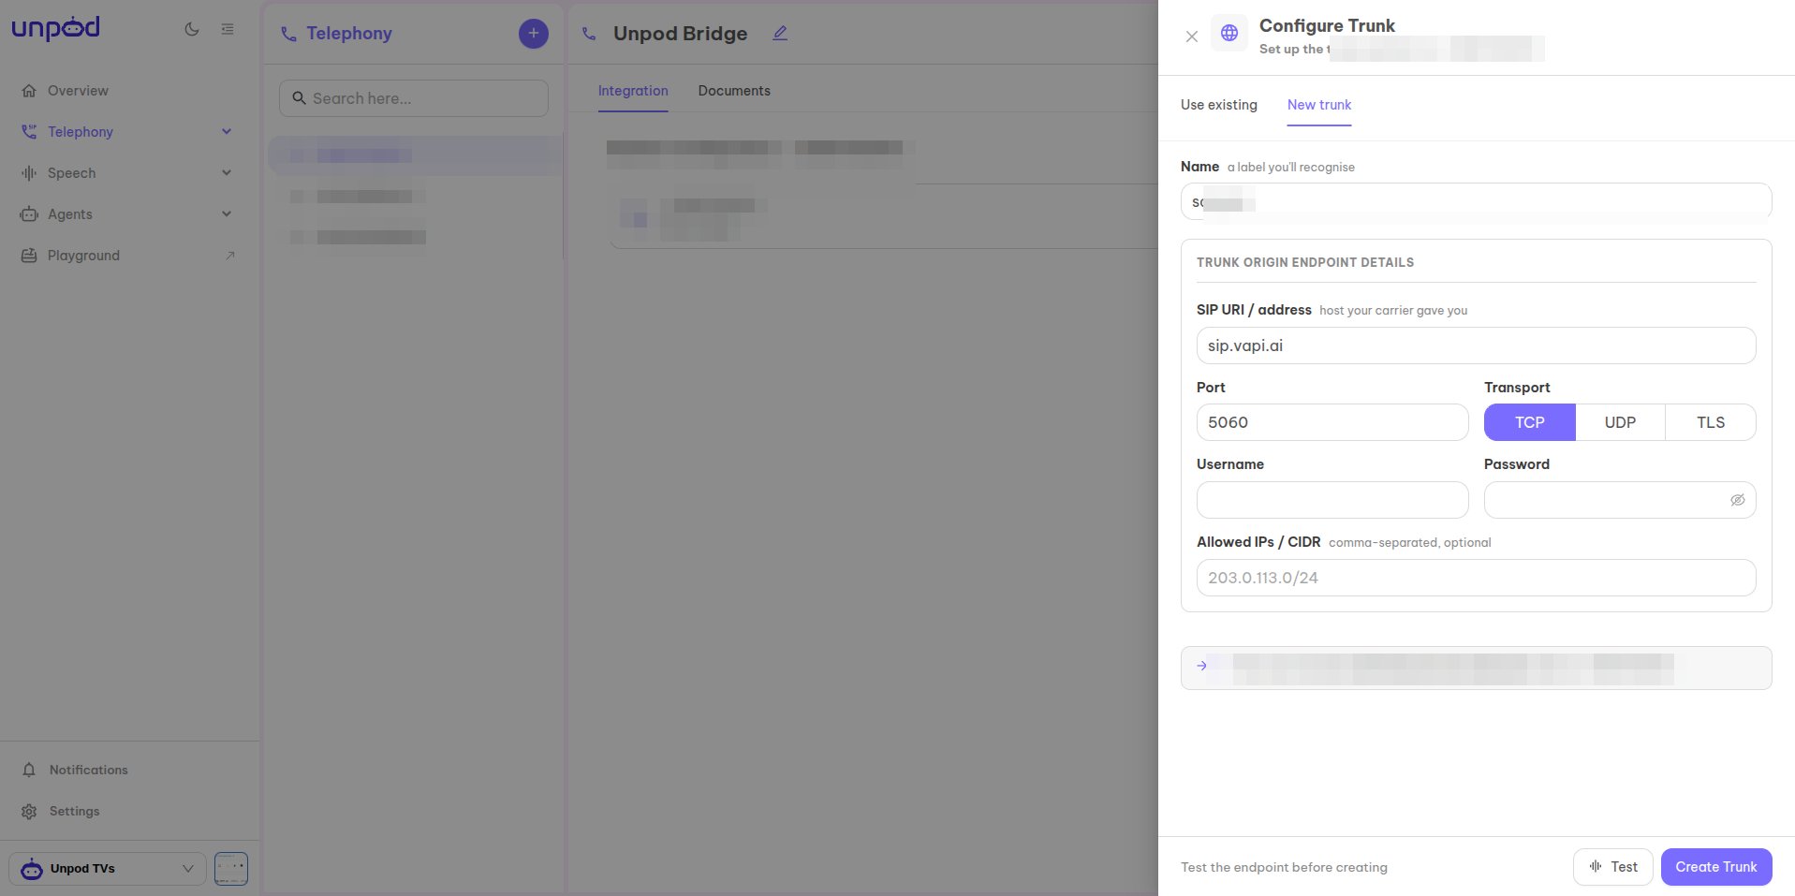Image resolution: width=1795 pixels, height=896 pixels.
Task: Click the SIP URI address field
Action: point(1477,345)
